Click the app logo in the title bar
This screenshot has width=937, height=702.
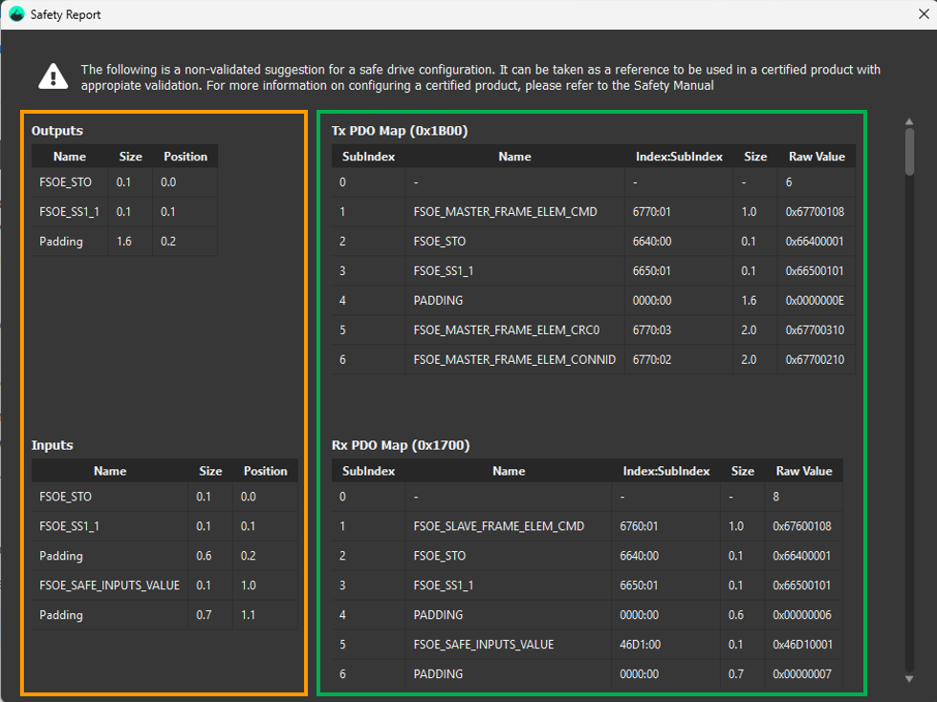tap(16, 14)
